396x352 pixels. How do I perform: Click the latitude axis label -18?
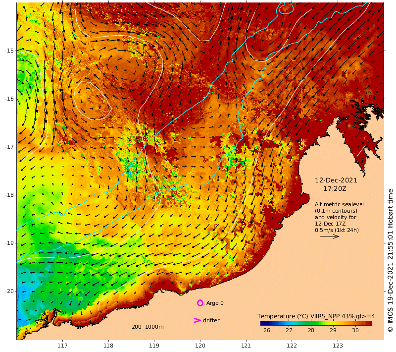pyautogui.click(x=10, y=195)
